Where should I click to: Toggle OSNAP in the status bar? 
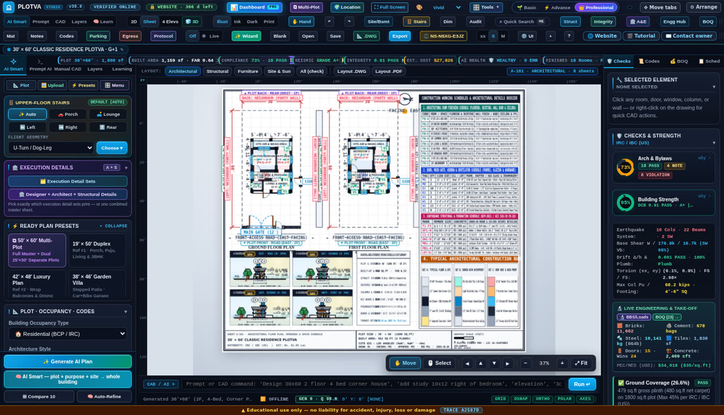(521, 399)
